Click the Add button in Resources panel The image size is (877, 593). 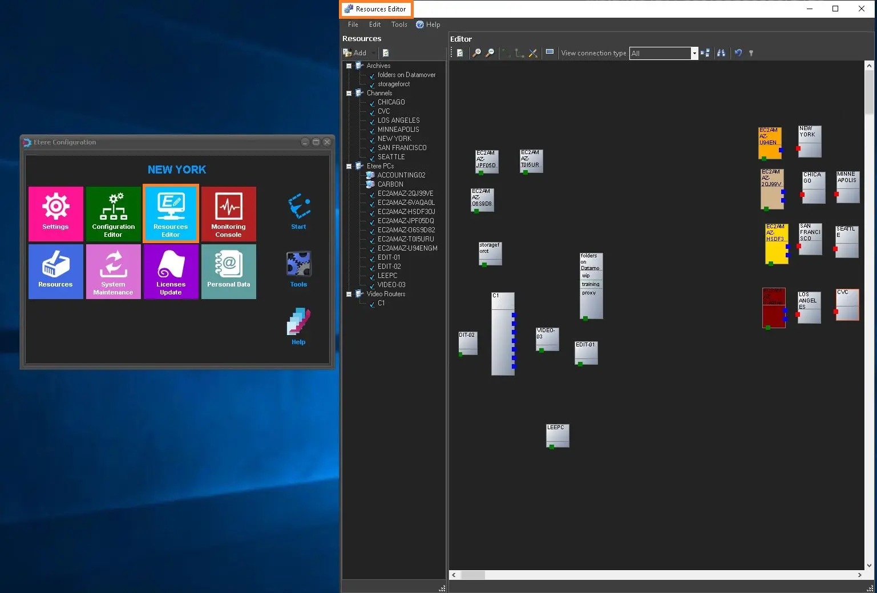tap(355, 53)
